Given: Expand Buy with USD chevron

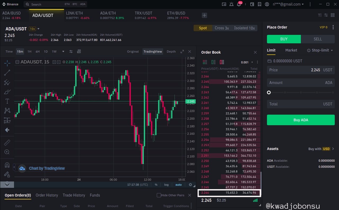Looking at the screenshot, I should pos(333,149).
